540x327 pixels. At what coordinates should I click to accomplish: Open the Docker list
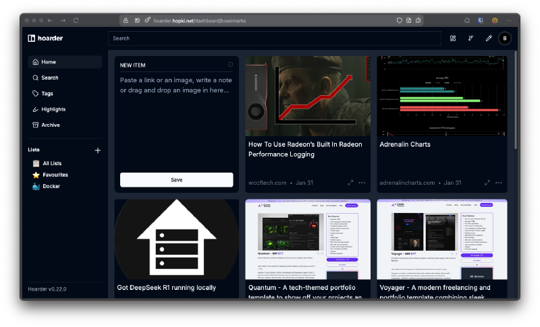click(x=51, y=186)
